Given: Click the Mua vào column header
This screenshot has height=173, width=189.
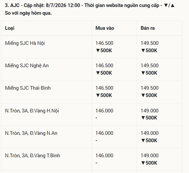Looking at the screenshot, I should 105,28.
